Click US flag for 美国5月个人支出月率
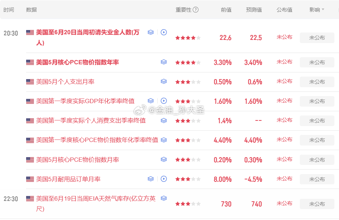The image size is (339, 220). coord(30,82)
